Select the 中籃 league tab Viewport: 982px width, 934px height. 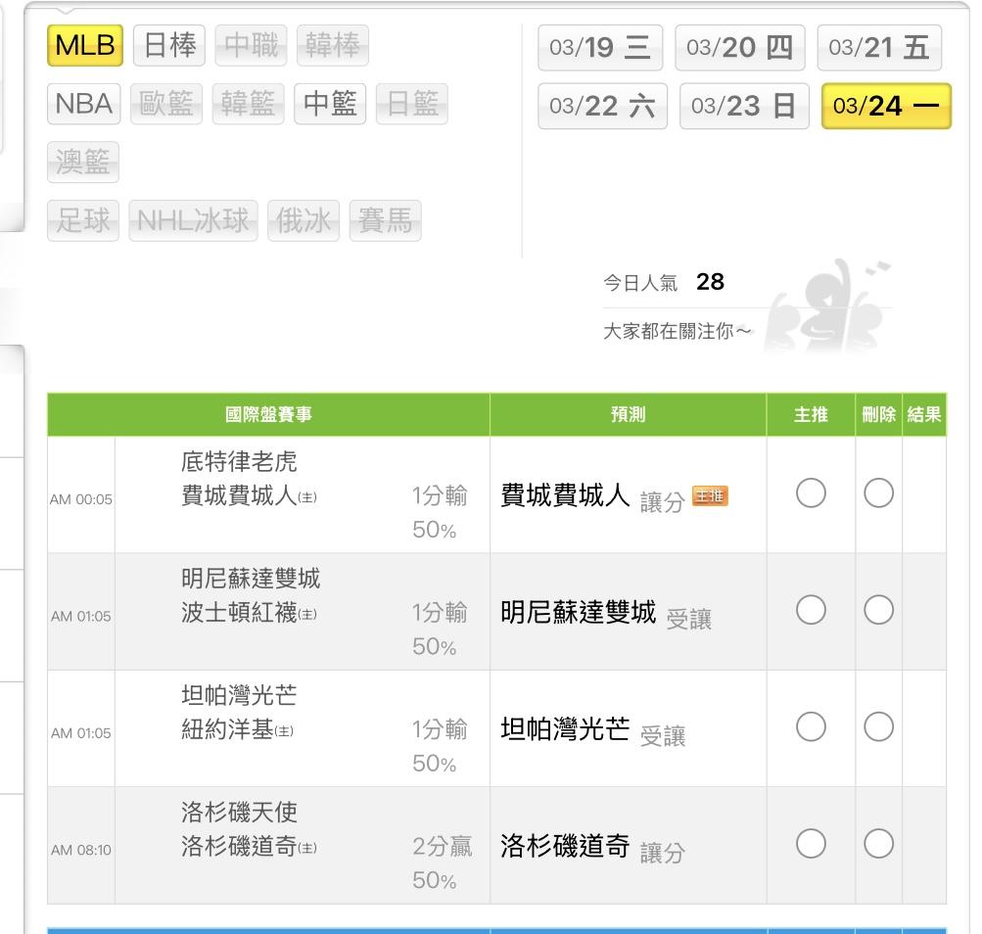[330, 104]
